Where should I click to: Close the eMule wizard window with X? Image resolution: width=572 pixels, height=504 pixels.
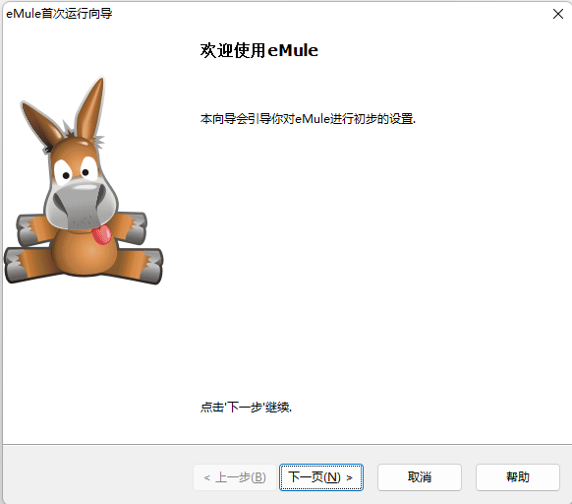558,14
